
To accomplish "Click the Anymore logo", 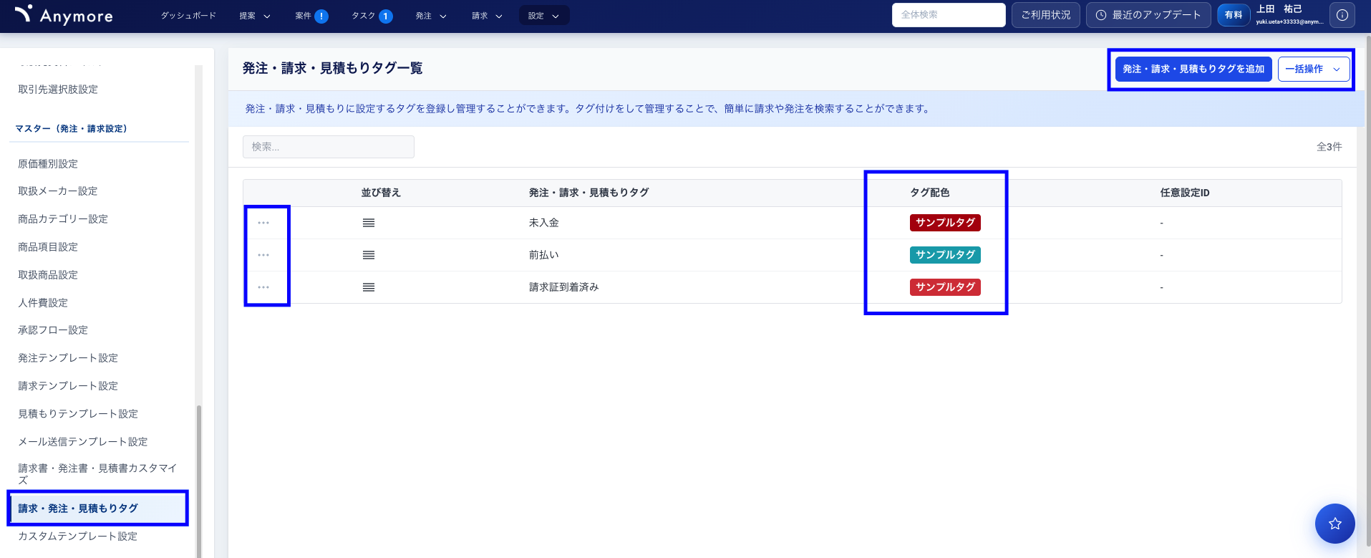I will tap(64, 15).
